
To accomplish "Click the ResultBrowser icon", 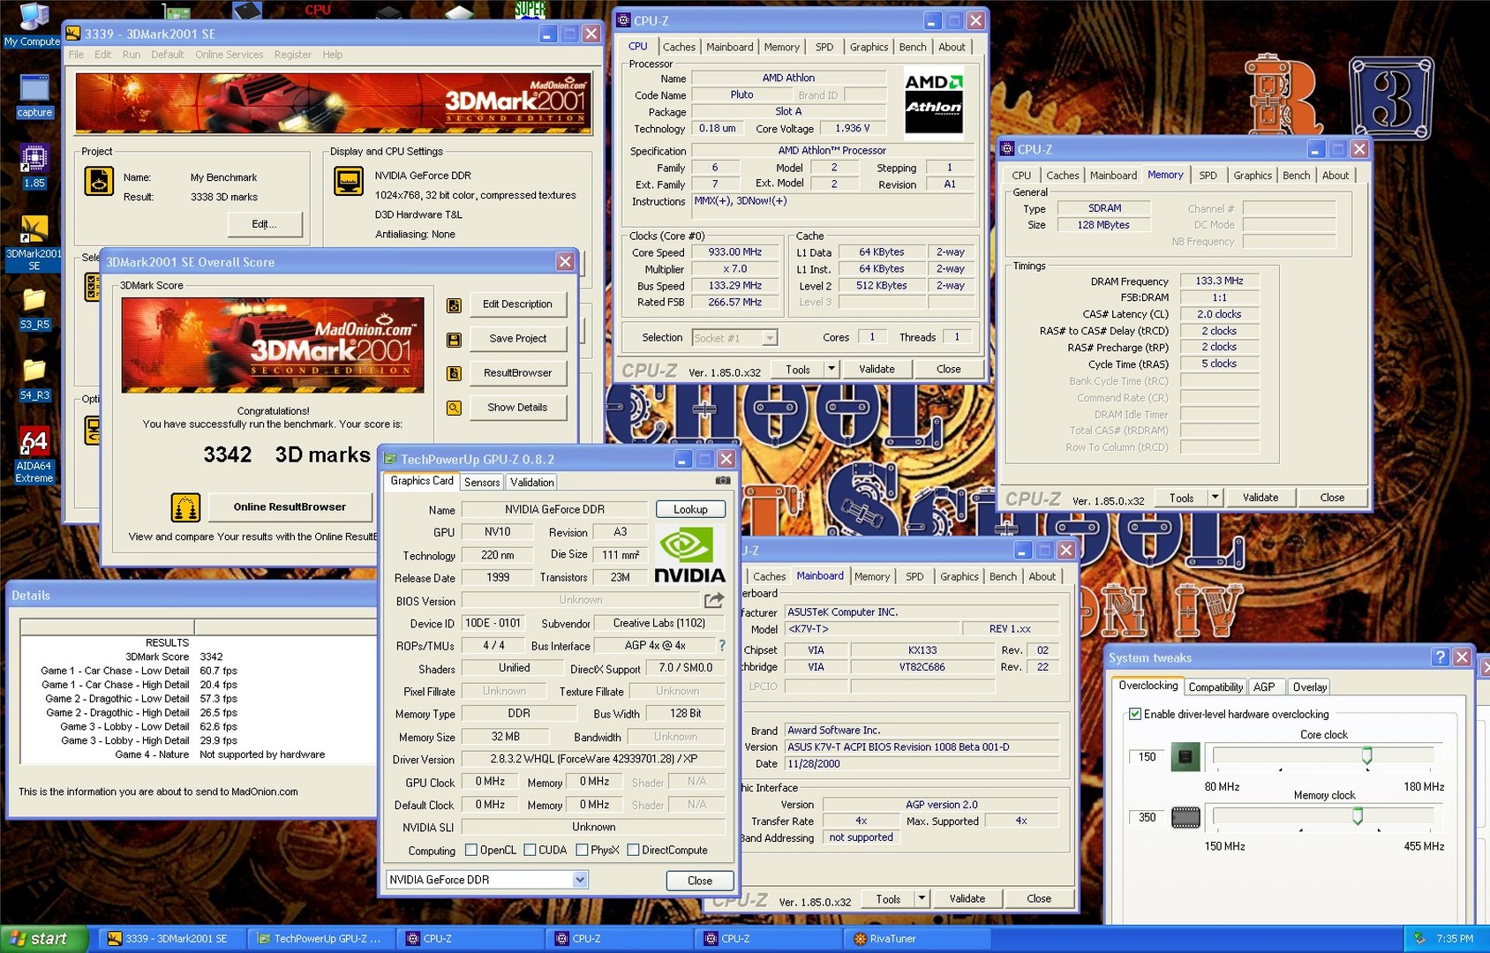I will (x=454, y=373).
